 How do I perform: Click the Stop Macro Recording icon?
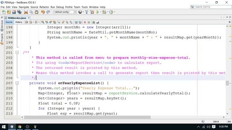tap(89, 22)
